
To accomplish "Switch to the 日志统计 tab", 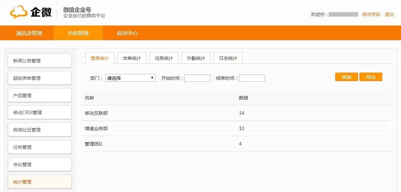I will 228,58.
